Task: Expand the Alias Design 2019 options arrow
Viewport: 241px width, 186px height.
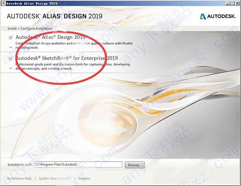Action: tap(10, 47)
